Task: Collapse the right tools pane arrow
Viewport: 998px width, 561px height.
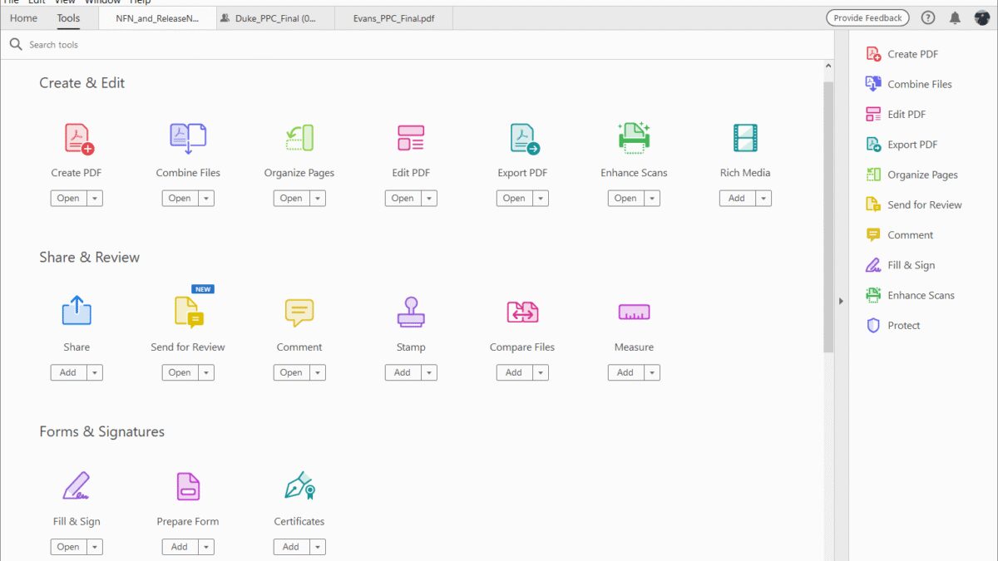Action: 841,301
